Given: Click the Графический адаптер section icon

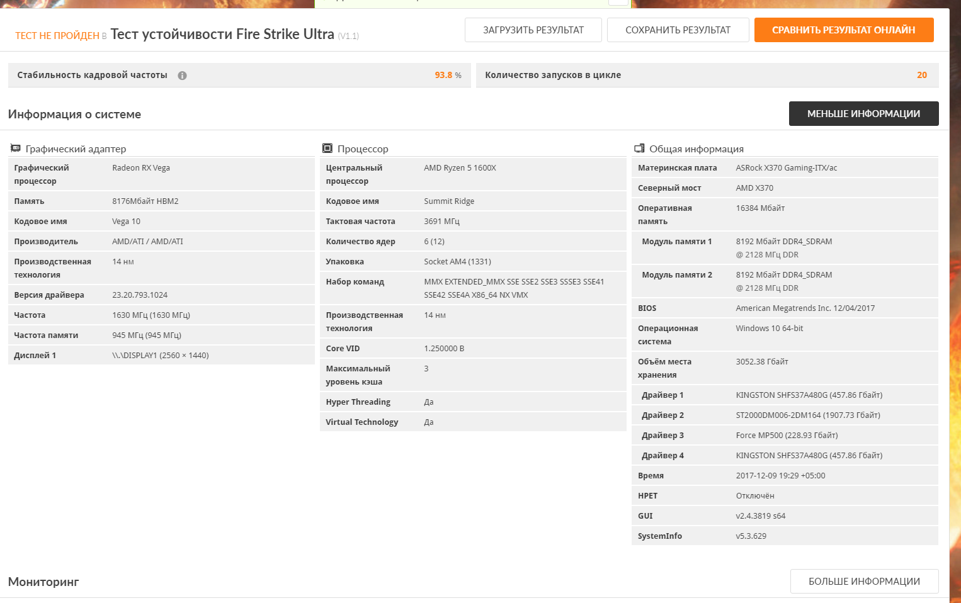Looking at the screenshot, I should coord(15,149).
